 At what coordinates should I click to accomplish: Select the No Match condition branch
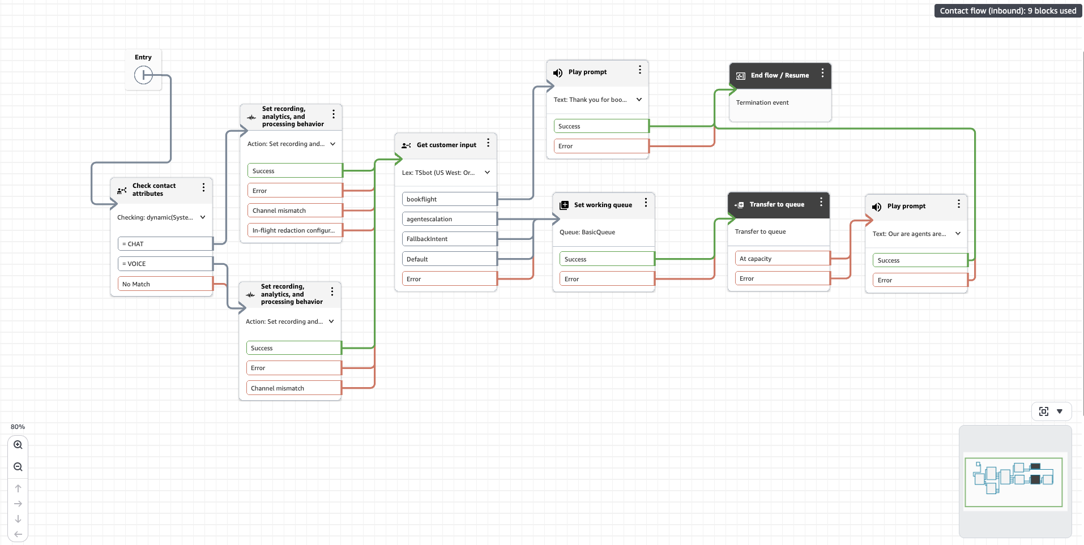click(165, 284)
